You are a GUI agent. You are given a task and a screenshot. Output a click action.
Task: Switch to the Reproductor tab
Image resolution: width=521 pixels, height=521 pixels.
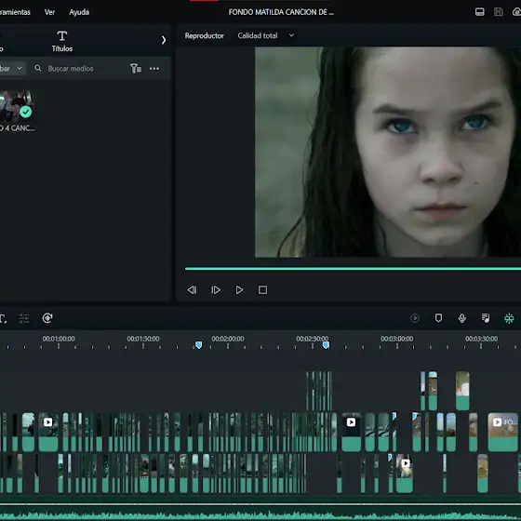click(x=205, y=35)
